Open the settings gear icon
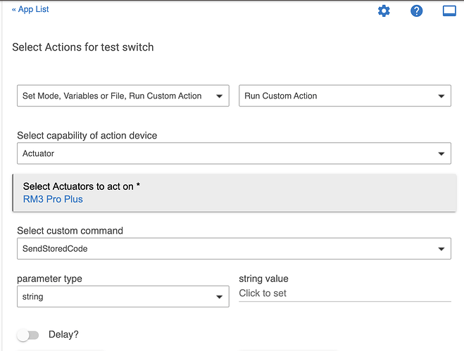Screen dimensions: 464x351 pyautogui.click(x=384, y=11)
